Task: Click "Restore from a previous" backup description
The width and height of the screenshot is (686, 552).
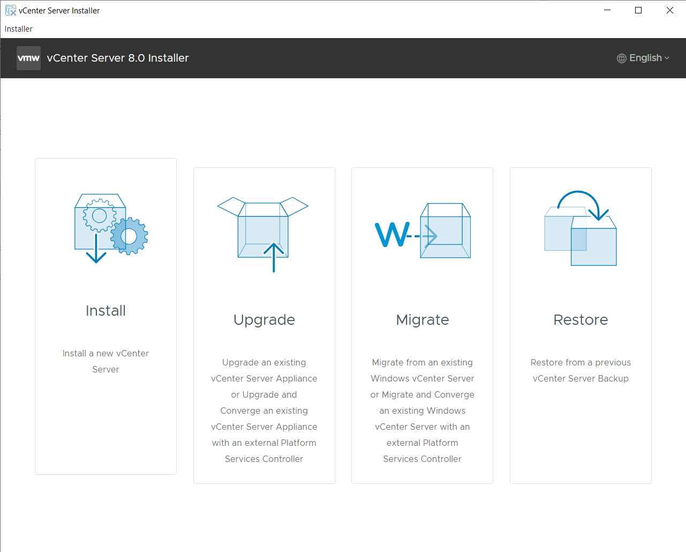Action: tap(581, 363)
